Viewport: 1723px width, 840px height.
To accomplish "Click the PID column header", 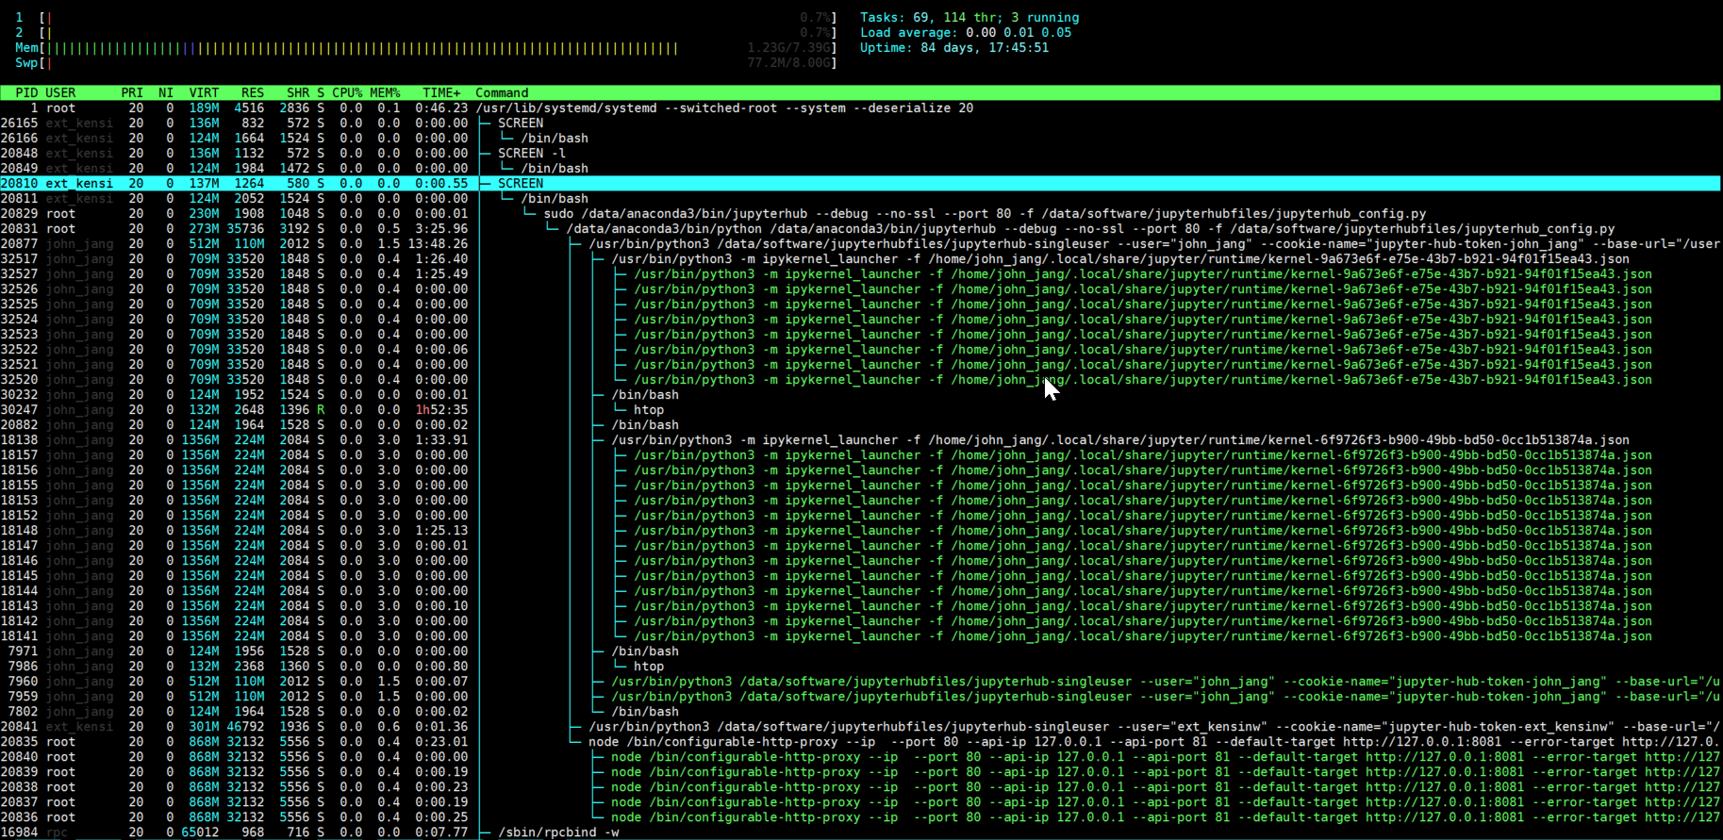I will coord(26,92).
